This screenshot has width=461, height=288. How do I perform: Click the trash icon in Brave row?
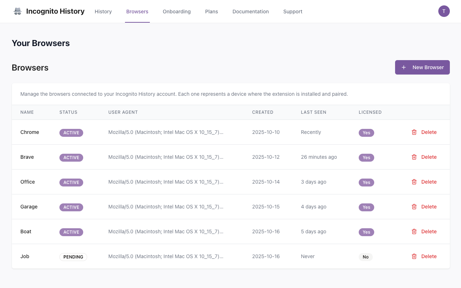click(x=414, y=157)
